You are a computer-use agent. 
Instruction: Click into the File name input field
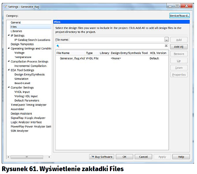tap(116, 40)
